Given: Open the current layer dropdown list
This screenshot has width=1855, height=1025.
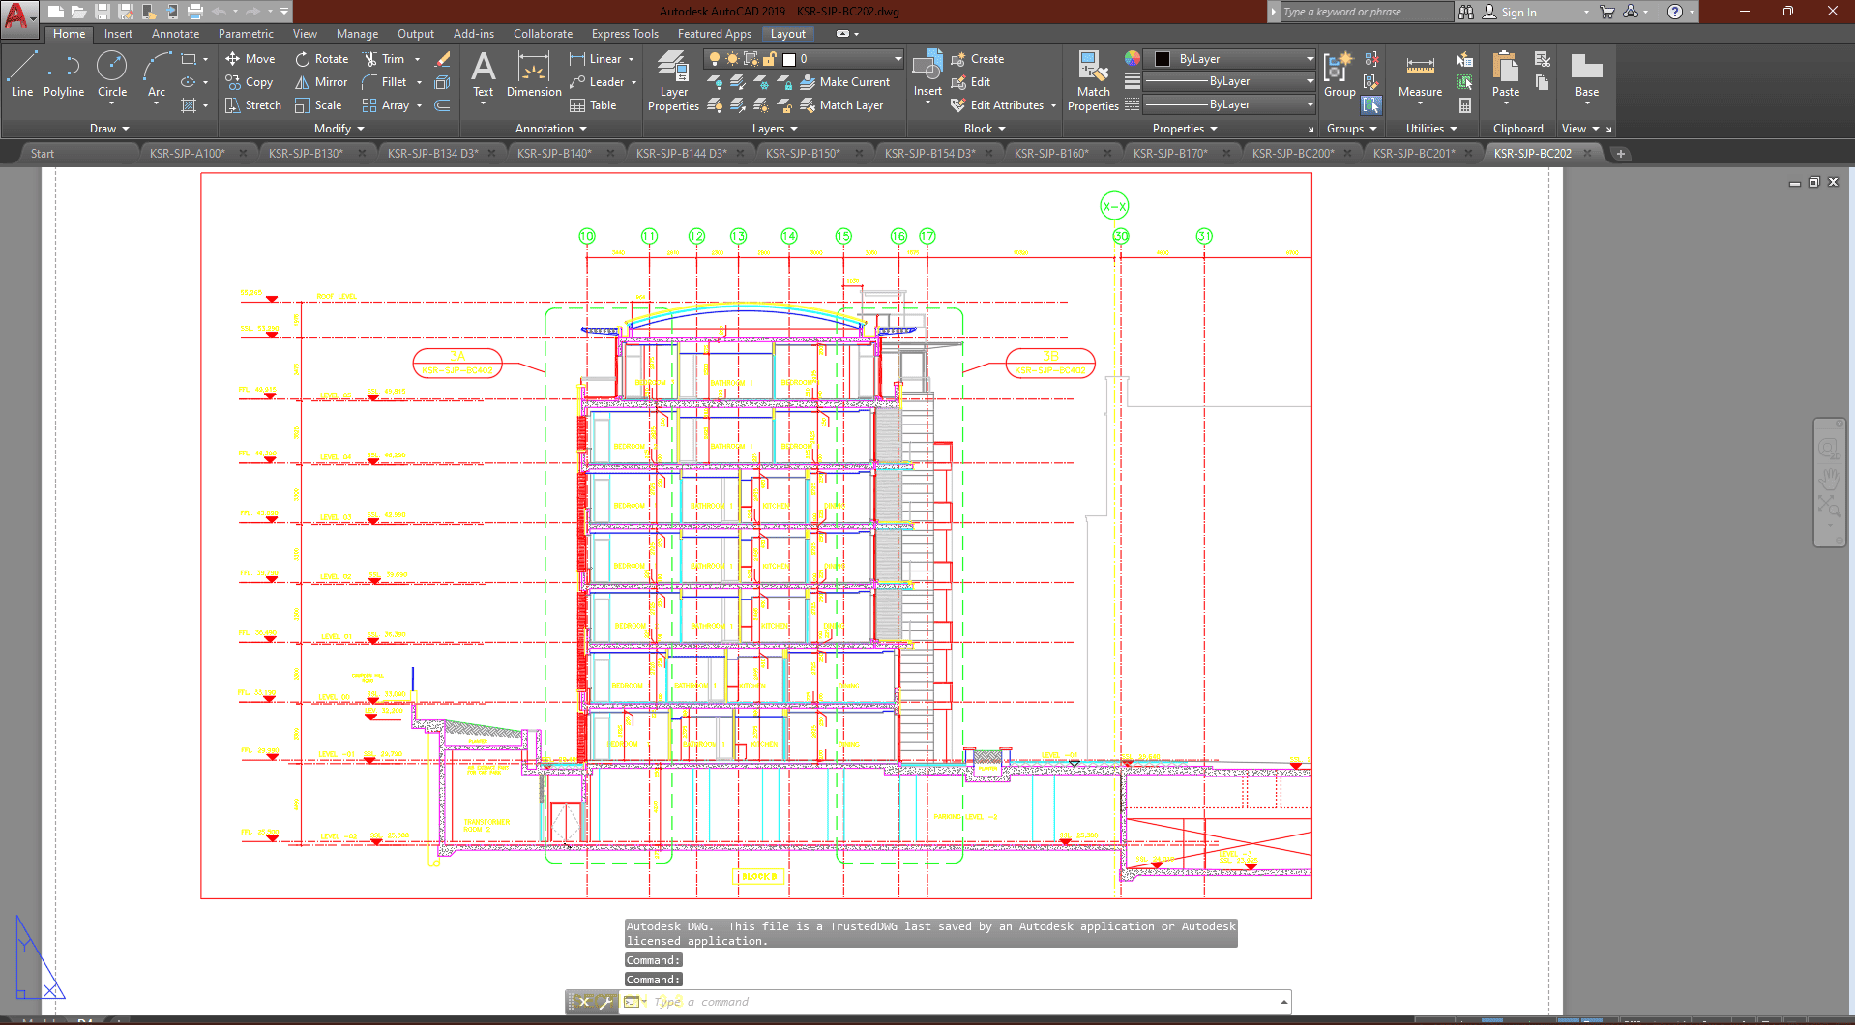Looking at the screenshot, I should (x=898, y=59).
